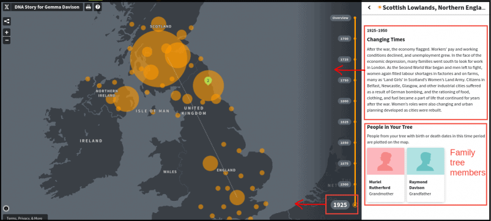Click the WALES map label
The height and width of the screenshot is (221, 491).
[170, 172]
